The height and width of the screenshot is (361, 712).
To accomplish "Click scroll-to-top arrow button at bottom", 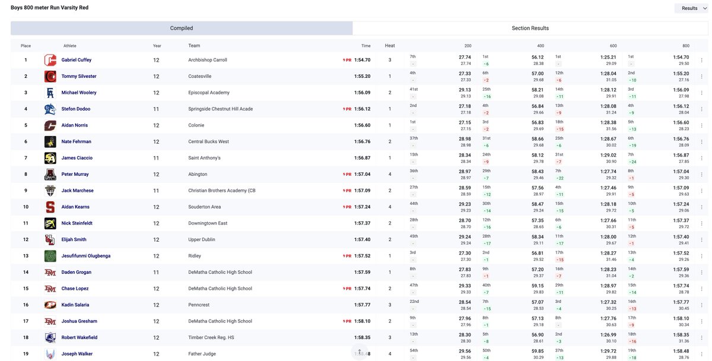I will (x=359, y=352).
